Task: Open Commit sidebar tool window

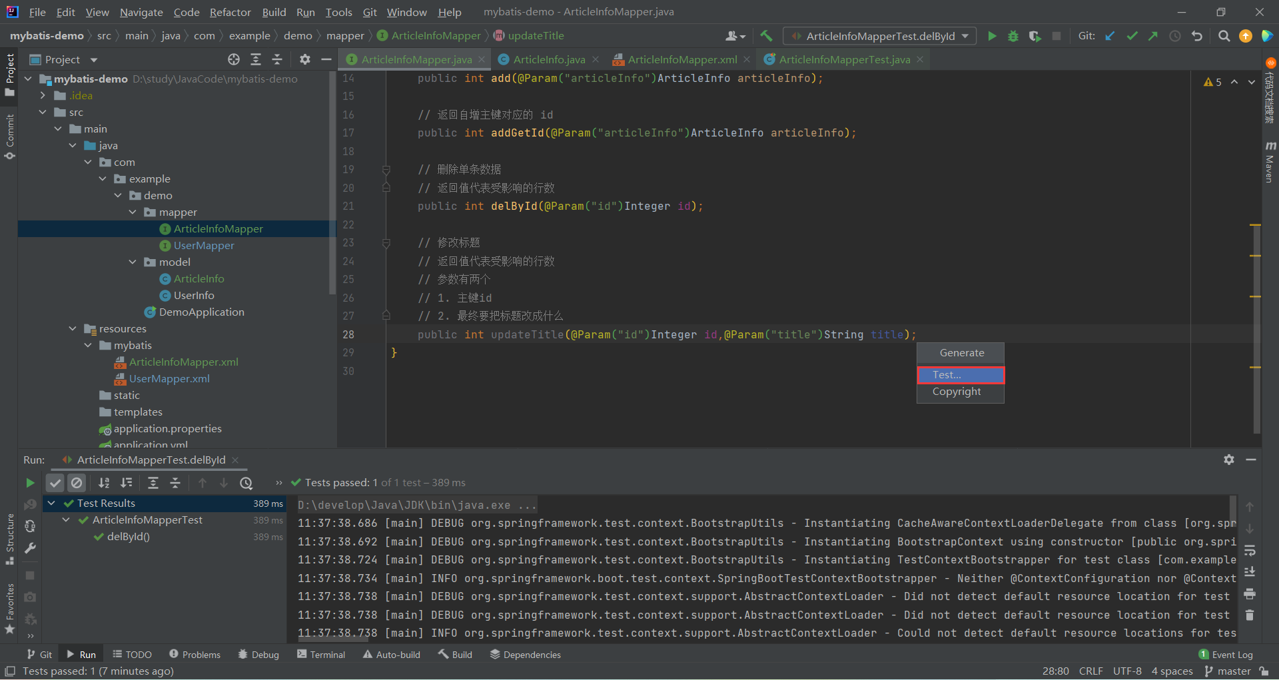Action: click(x=9, y=137)
